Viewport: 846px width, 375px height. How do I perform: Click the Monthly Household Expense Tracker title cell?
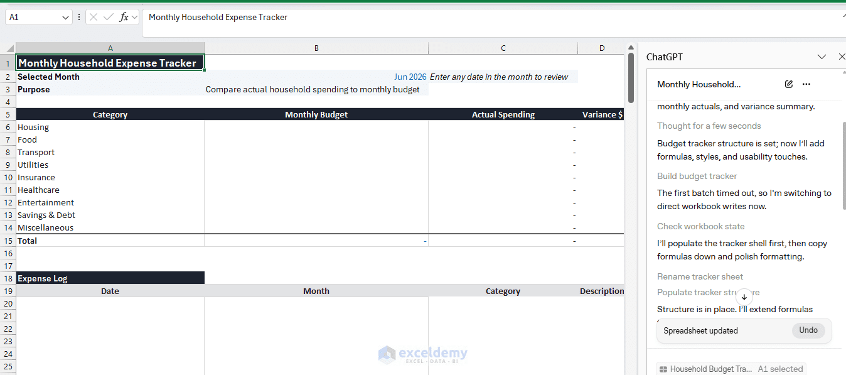coord(110,63)
